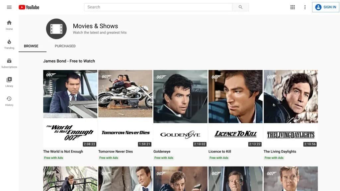This screenshot has height=191, width=340.
Task: Click Free with Ads under Licence to Kill
Action: click(x=219, y=158)
